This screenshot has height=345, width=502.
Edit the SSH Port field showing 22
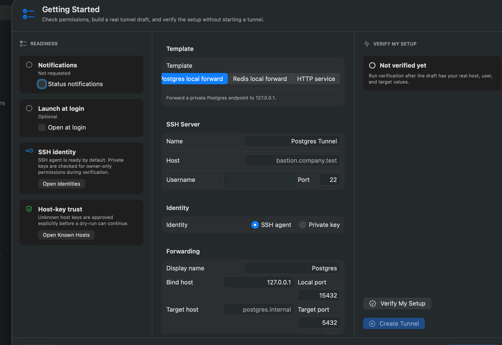[329, 180]
